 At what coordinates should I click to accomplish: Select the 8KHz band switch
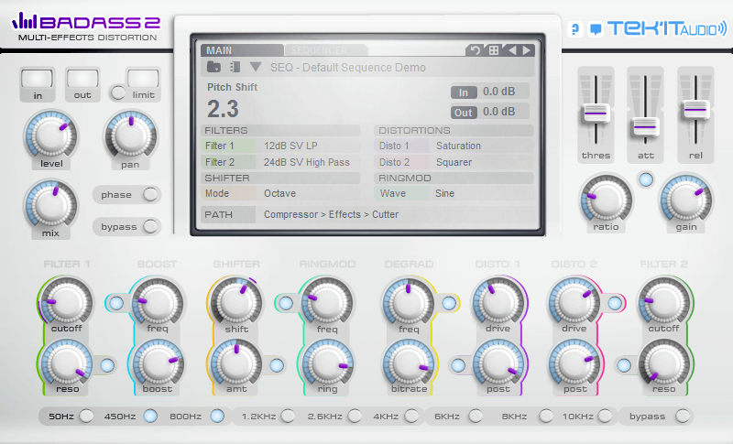(545, 416)
